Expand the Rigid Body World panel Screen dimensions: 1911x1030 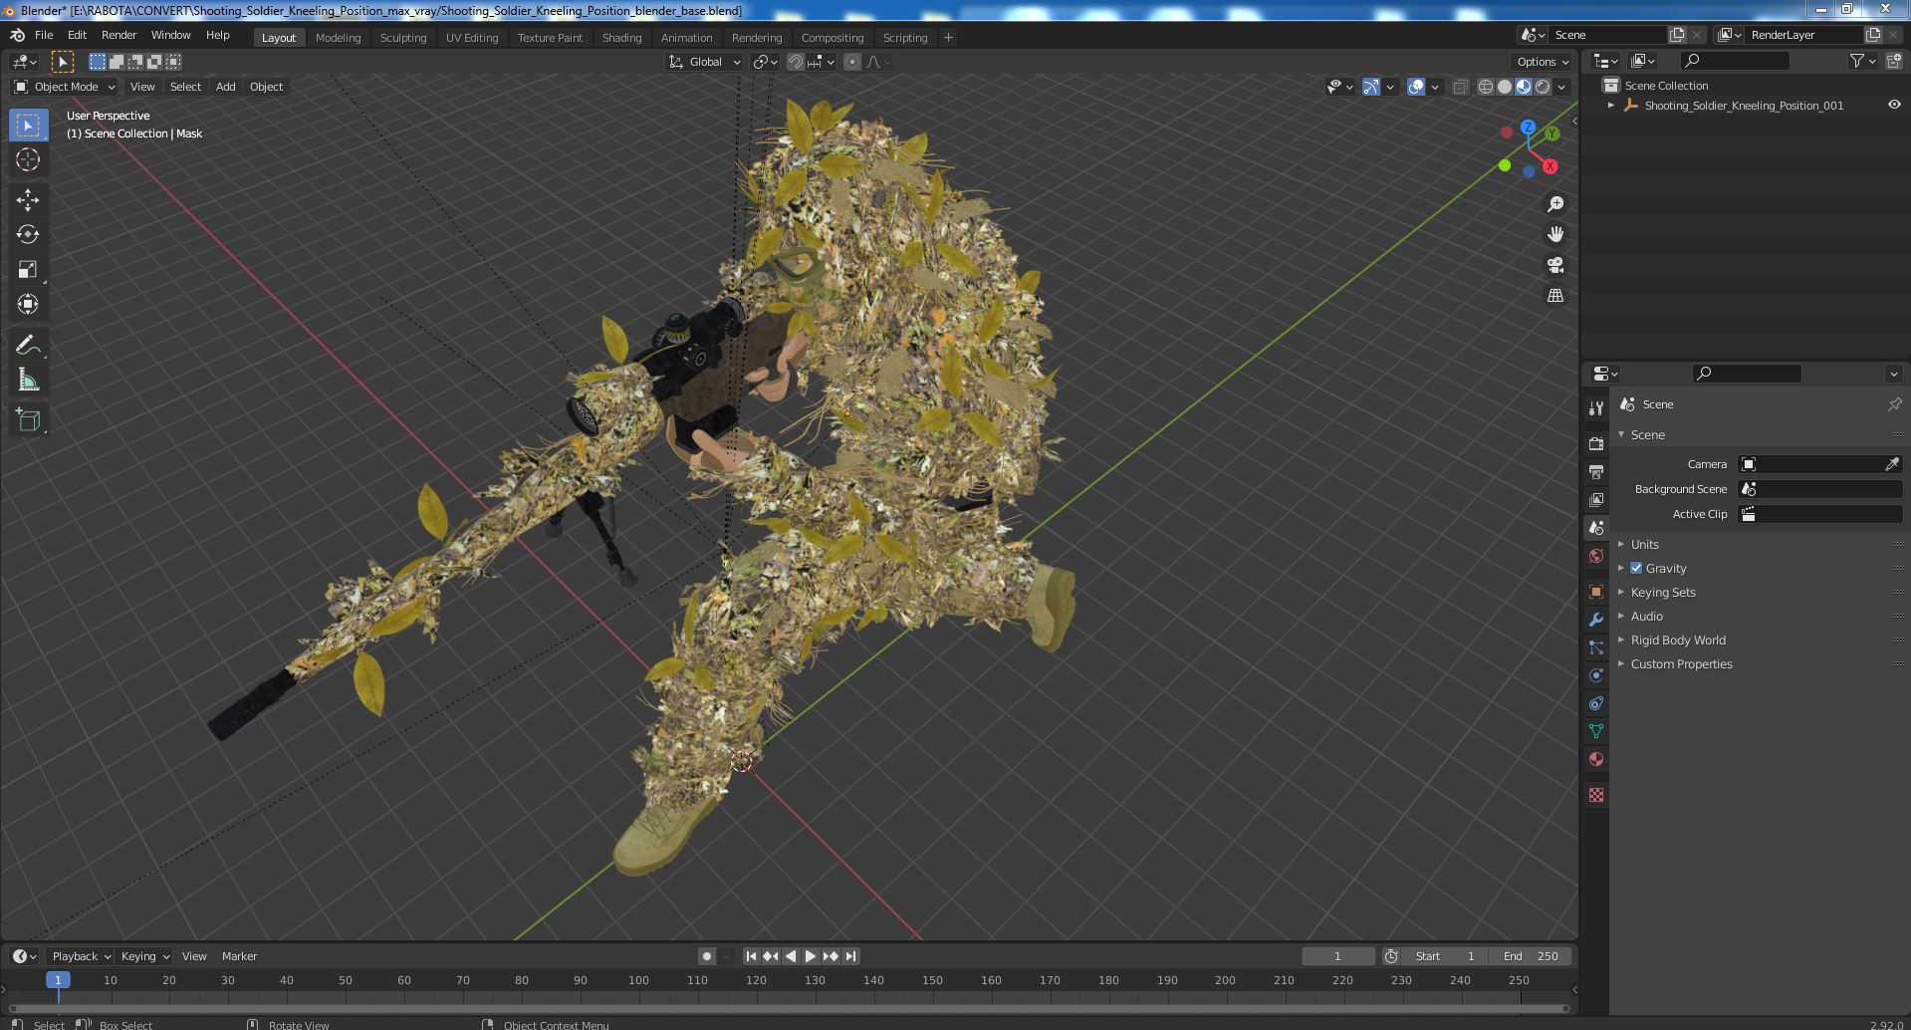(x=1677, y=640)
